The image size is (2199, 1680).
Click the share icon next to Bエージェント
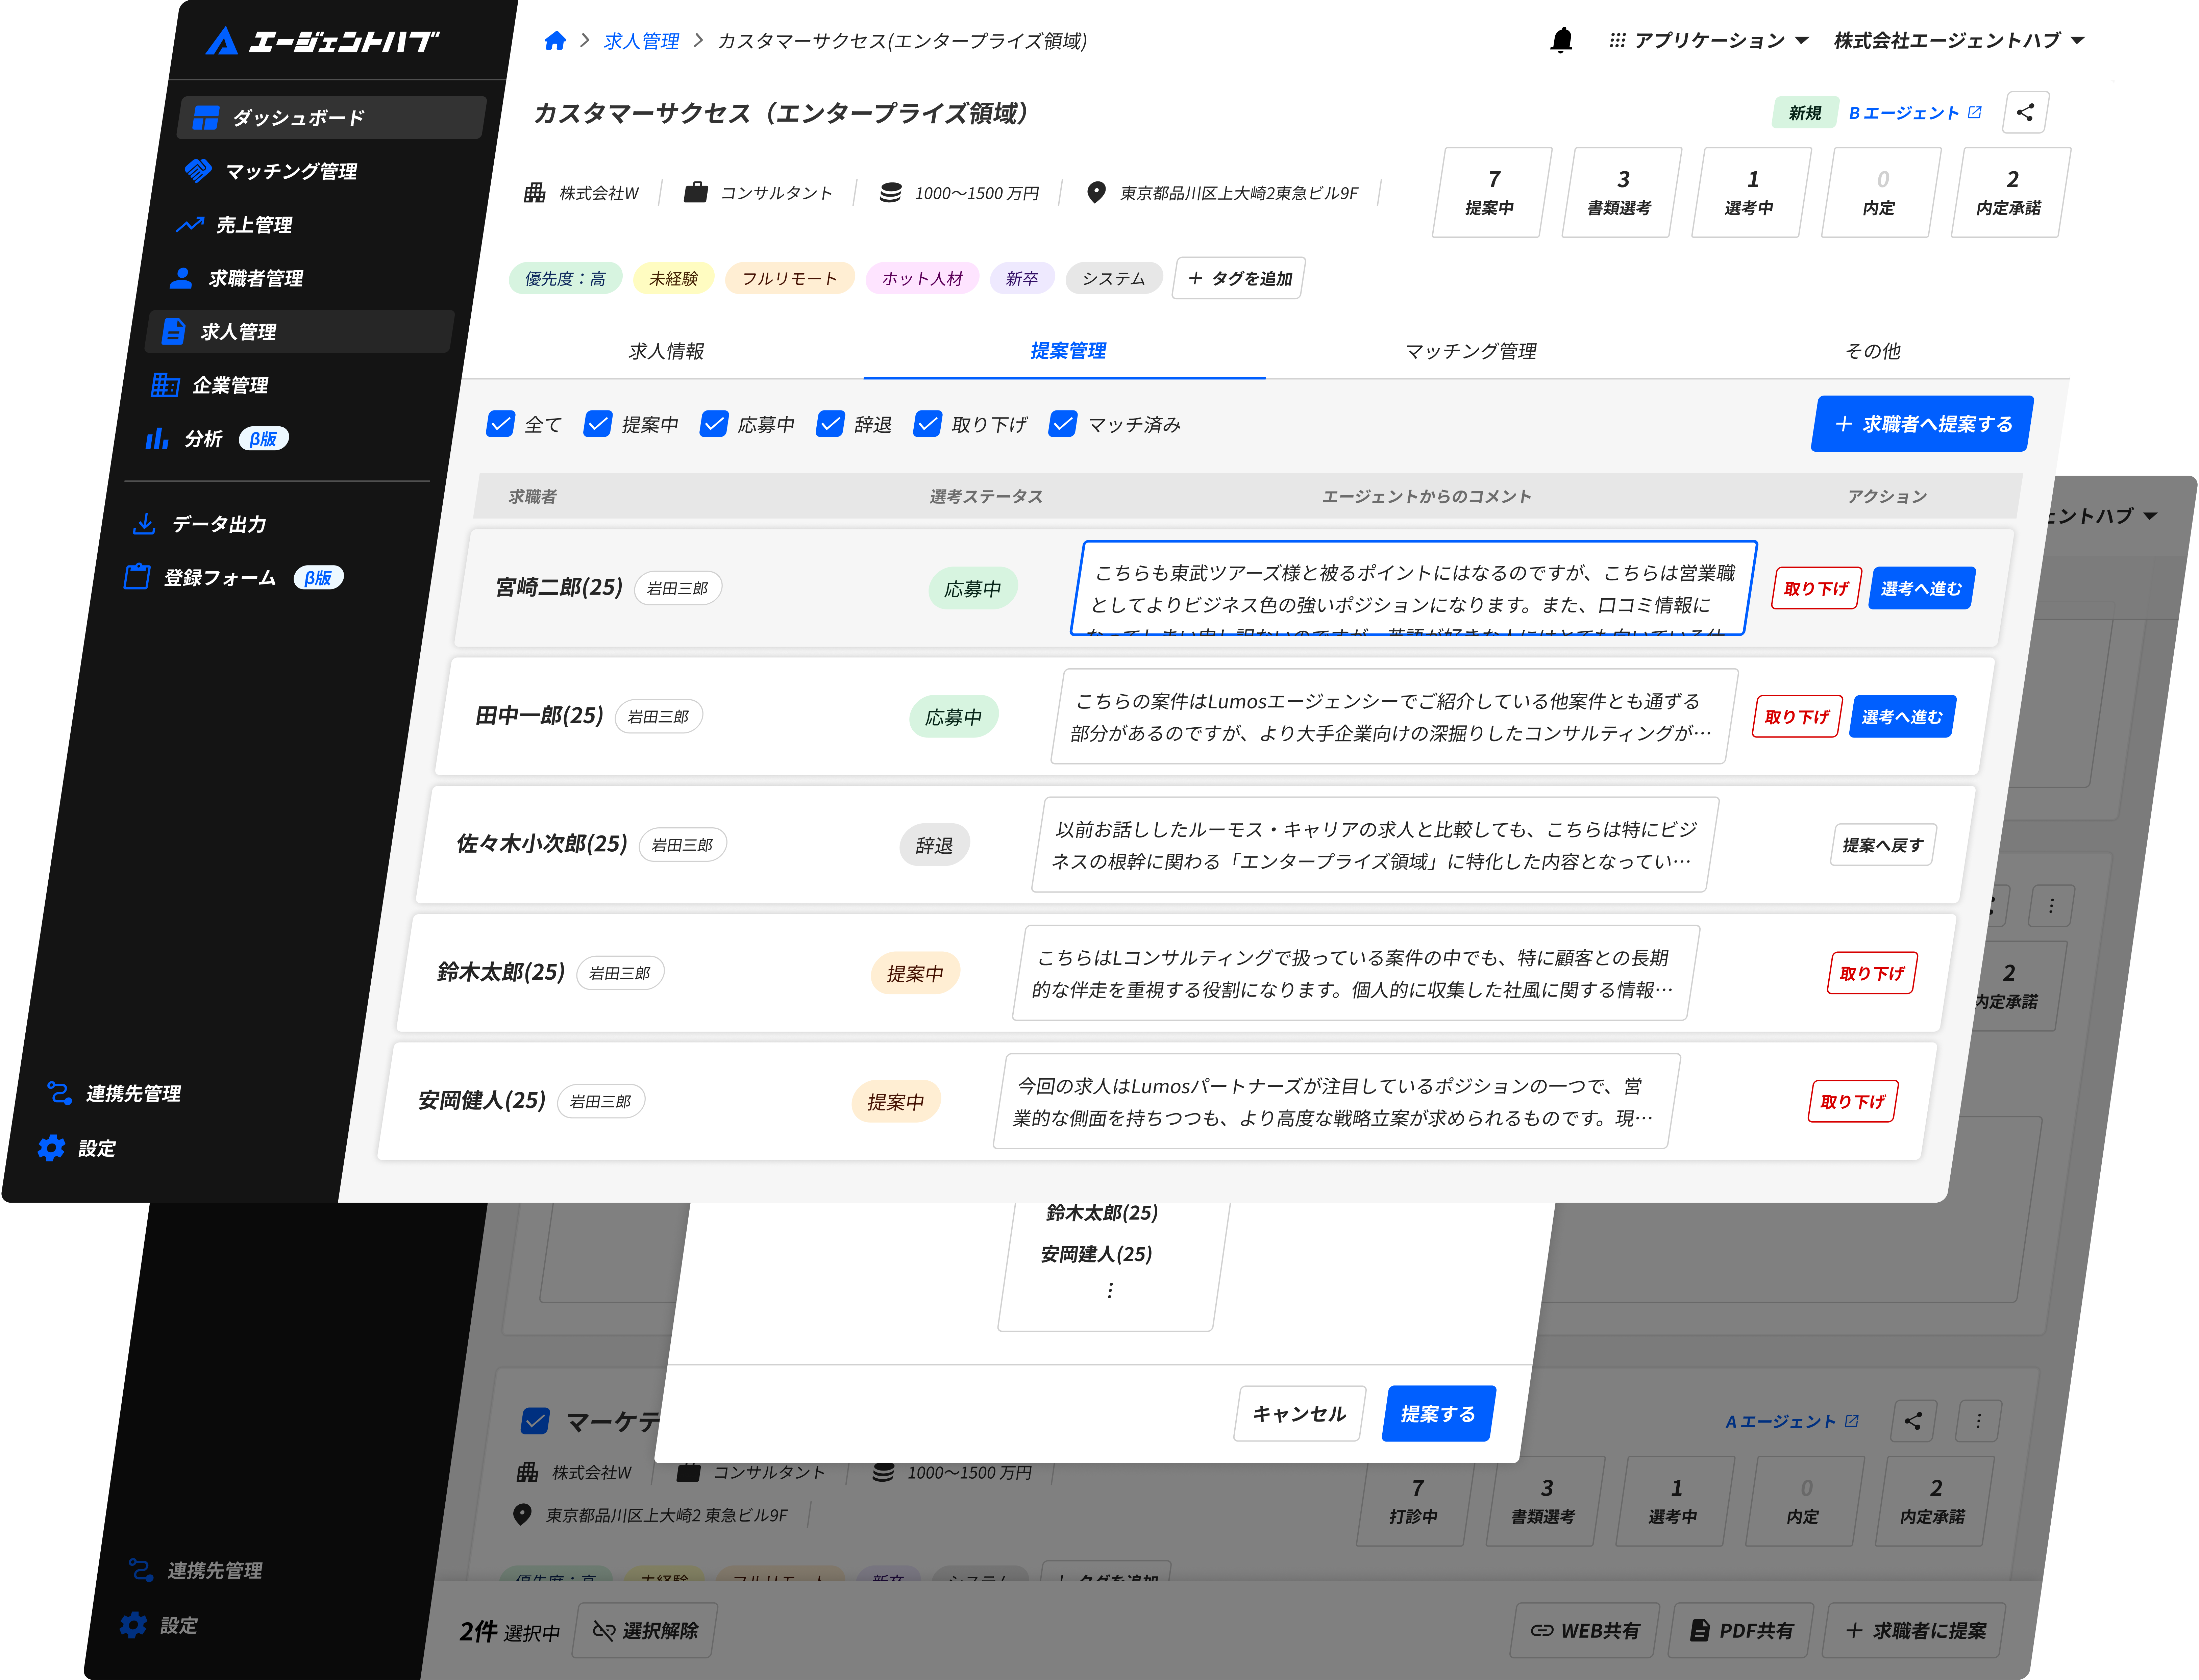pyautogui.click(x=2025, y=113)
